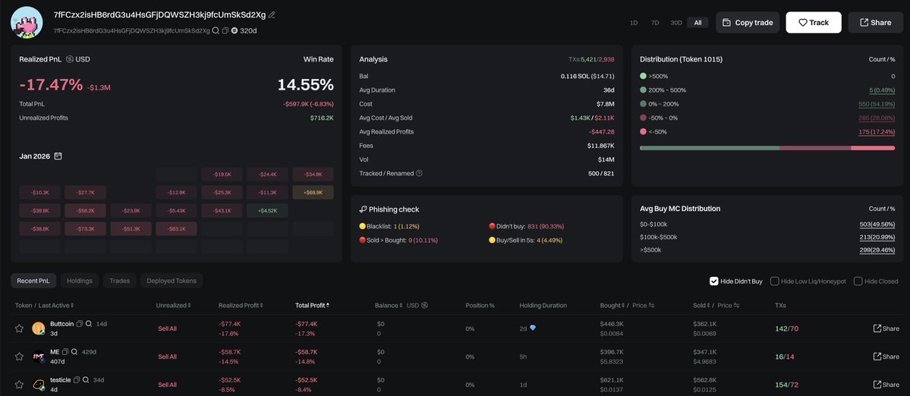
Task: Favorite the Buttcoin token with star icon
Action: click(x=20, y=328)
